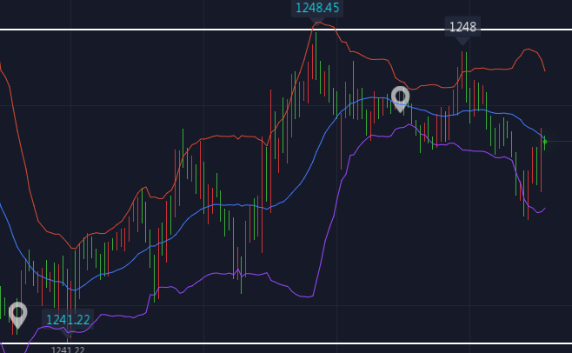Viewport: 572px width, 353px height.
Task: Click the map pin marker at bottom-left
Action: [17, 313]
